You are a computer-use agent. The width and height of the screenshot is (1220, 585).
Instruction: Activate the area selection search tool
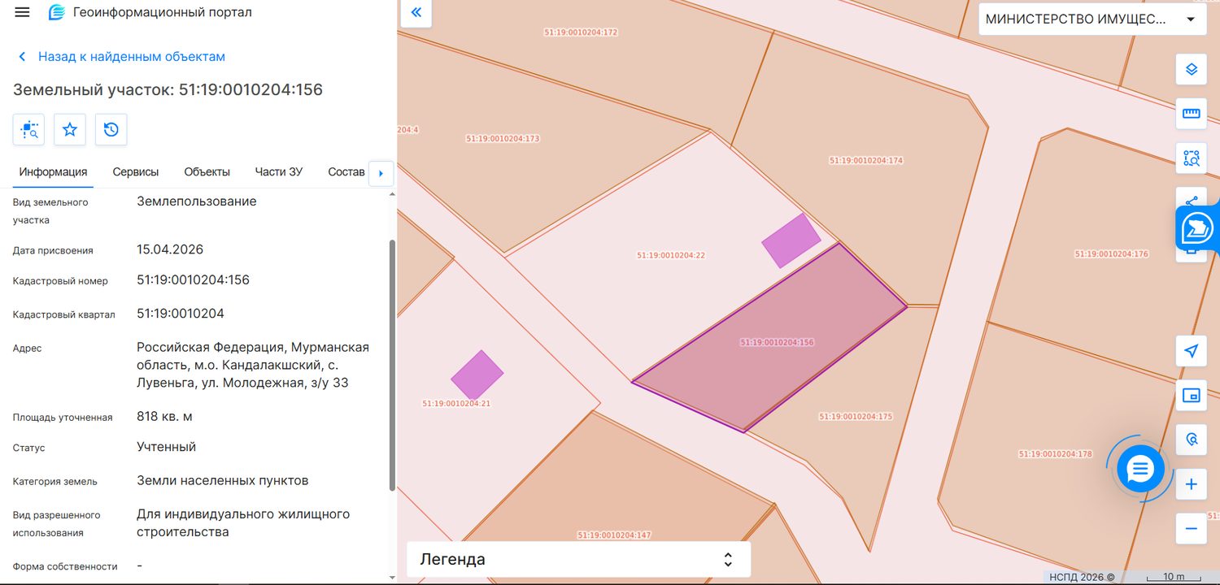click(x=1192, y=158)
